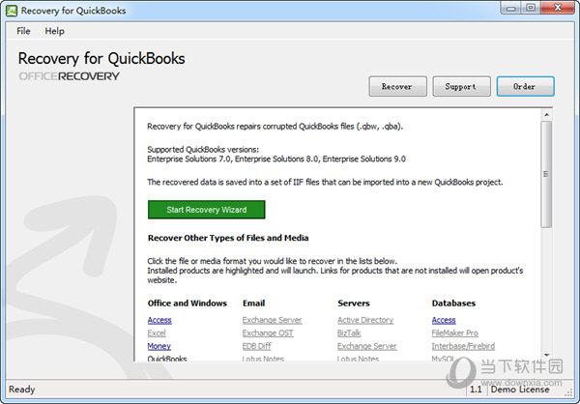580x404 pixels.
Task: Open the Active Directory link
Action: [x=365, y=320]
